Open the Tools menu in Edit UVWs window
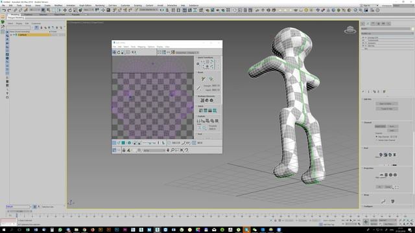 133,47
